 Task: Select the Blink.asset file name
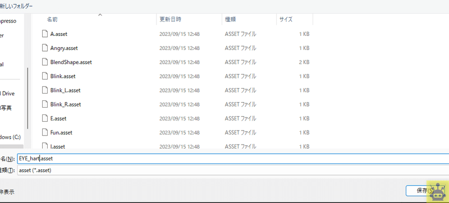pos(63,76)
